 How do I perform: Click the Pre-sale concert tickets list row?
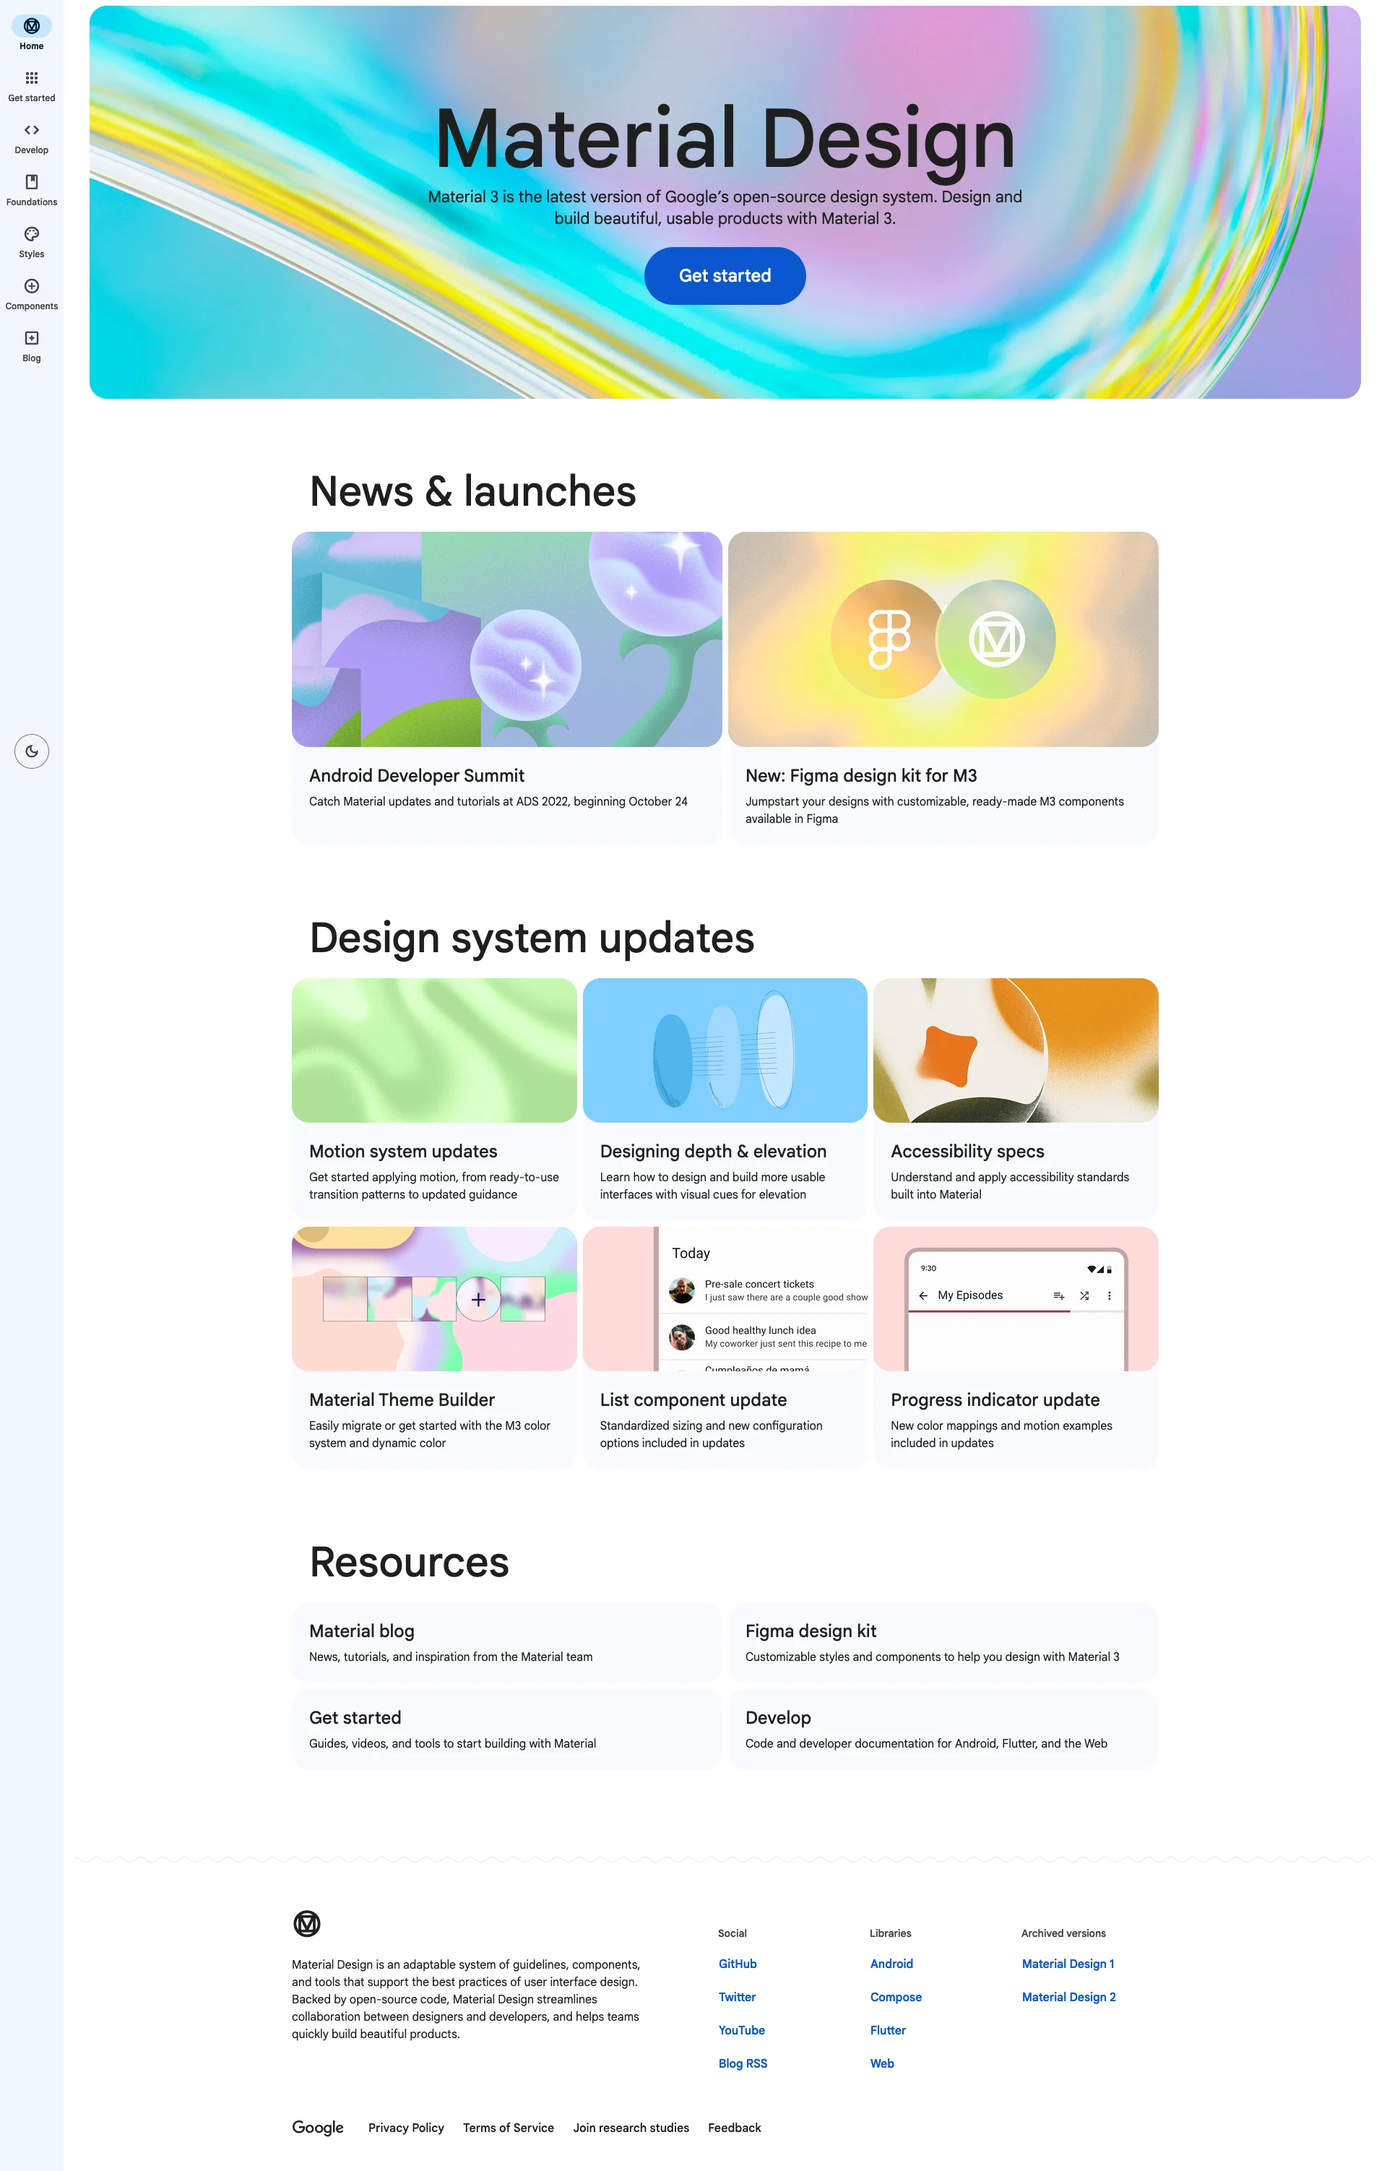[764, 1290]
